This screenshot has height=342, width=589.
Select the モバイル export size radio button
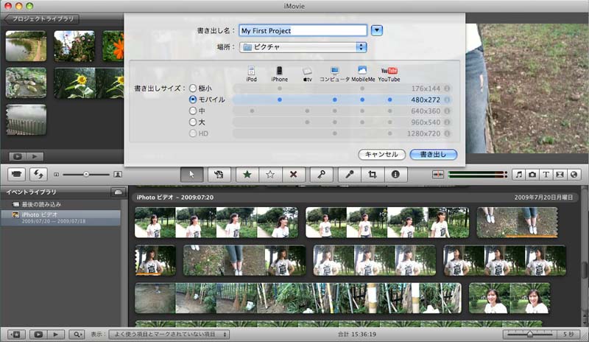[x=193, y=100]
